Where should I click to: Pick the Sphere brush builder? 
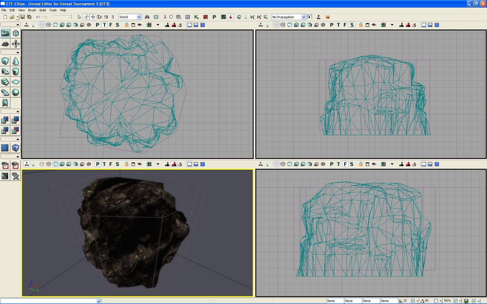pos(16,92)
